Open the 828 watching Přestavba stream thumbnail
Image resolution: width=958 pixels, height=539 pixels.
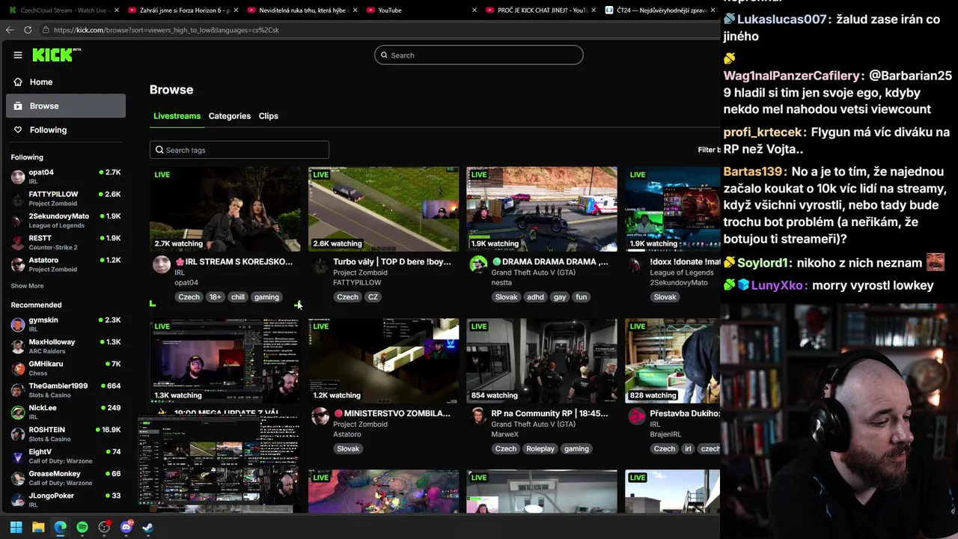673,361
